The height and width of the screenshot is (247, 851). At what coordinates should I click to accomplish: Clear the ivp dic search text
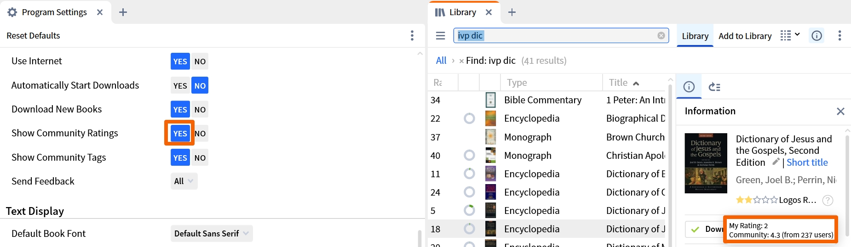click(x=661, y=36)
